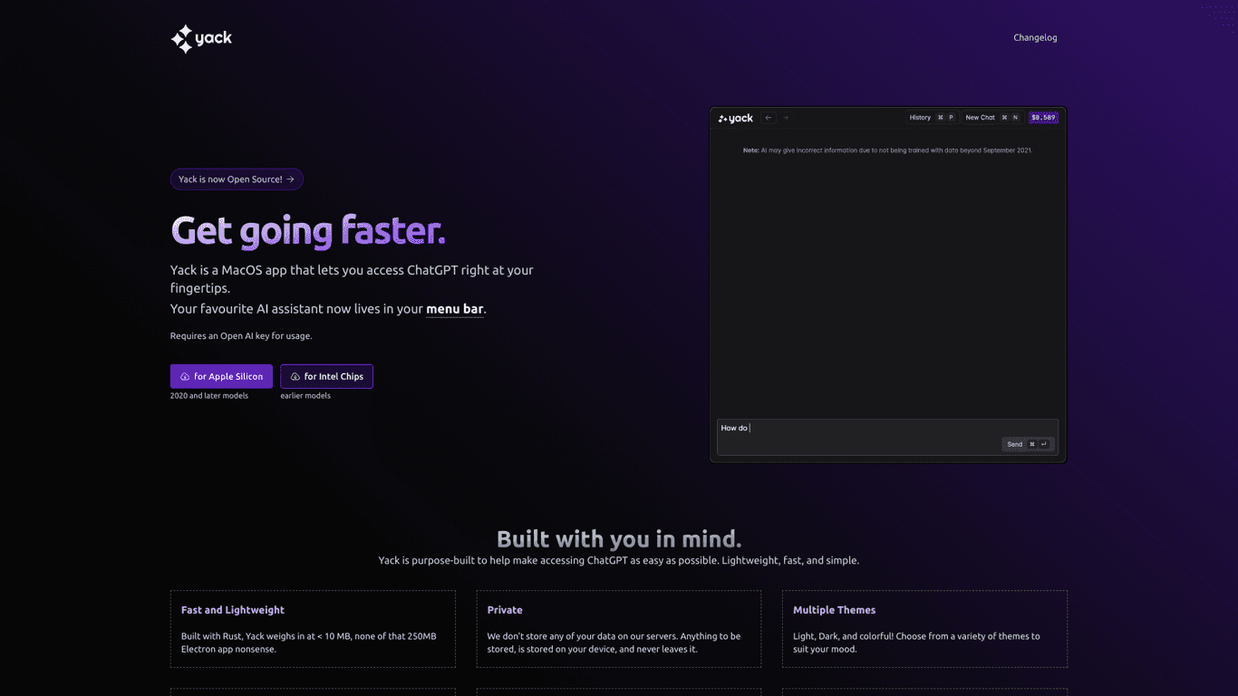Download Yack for Intel Chips
This screenshot has width=1238, height=696.
[x=326, y=376]
